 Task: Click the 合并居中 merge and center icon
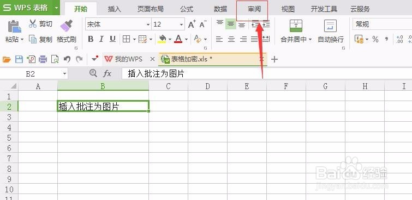tap(296, 26)
